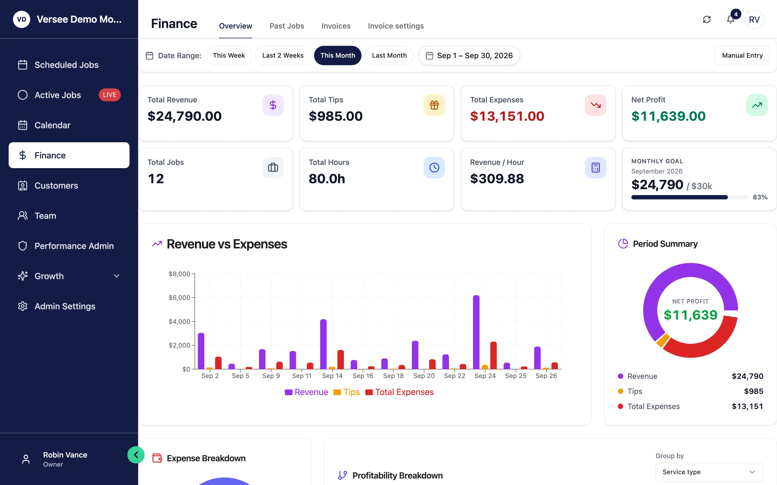The image size is (777, 485).
Task: Click the Scheduled Jobs calendar icon
Action: (x=22, y=65)
